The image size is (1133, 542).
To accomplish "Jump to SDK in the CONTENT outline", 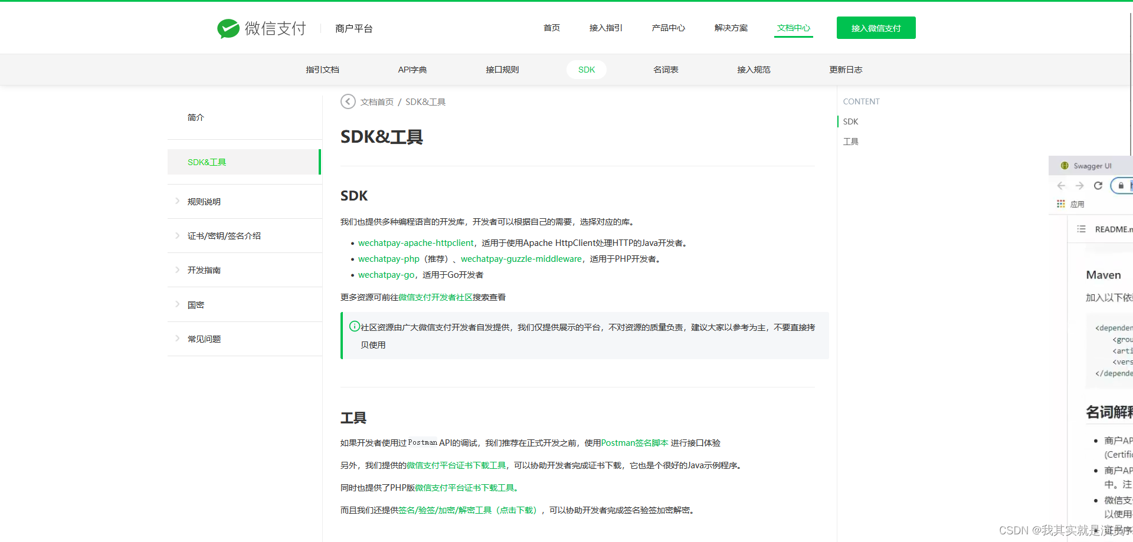I will point(850,121).
